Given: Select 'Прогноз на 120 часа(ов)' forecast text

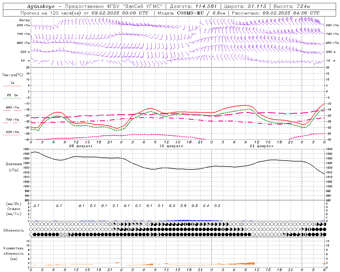Looking at the screenshot, I should point(51,13).
